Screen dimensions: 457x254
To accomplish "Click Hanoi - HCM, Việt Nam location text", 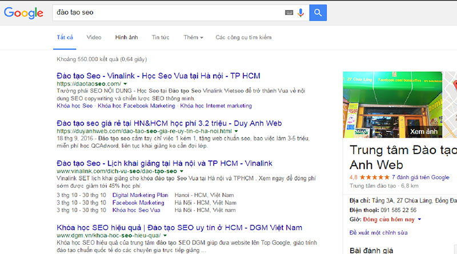I will [x=204, y=195].
